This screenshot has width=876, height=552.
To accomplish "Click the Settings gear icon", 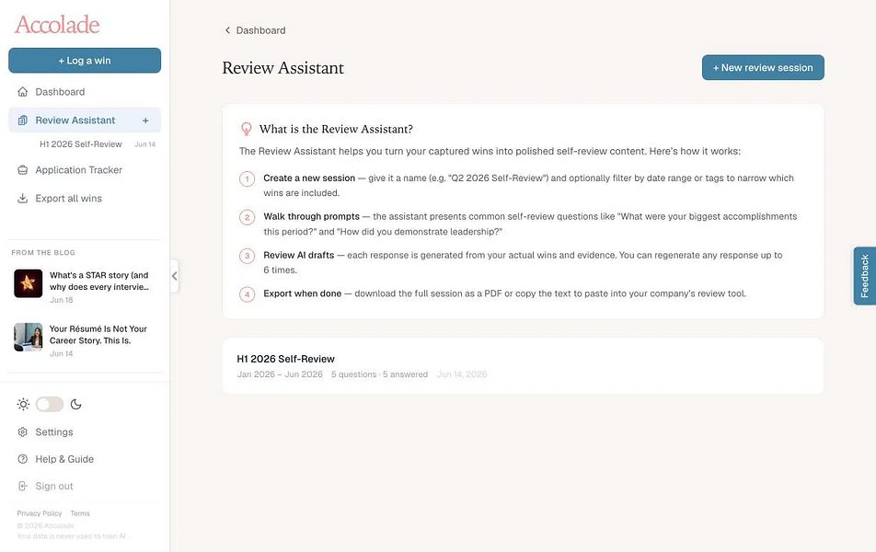I will click(22, 431).
